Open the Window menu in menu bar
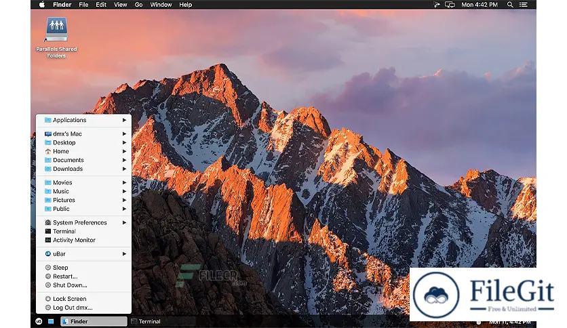Screen dimensions: 567x328 click(x=161, y=5)
